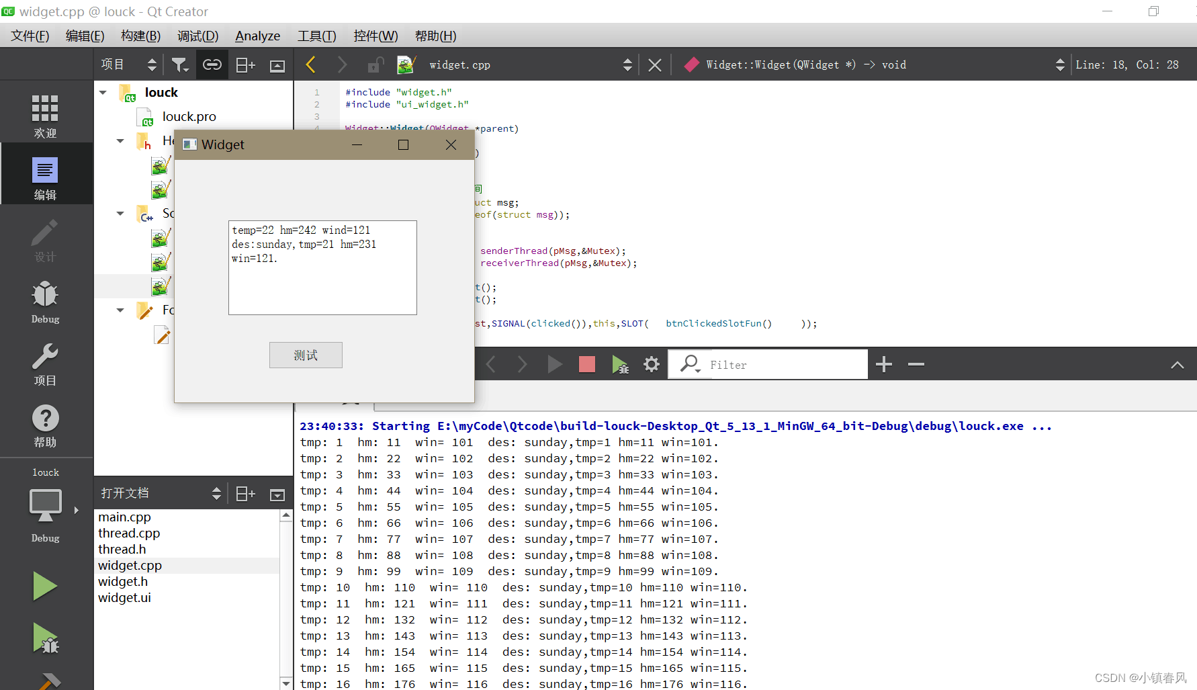Select the louck project root item

(161, 93)
